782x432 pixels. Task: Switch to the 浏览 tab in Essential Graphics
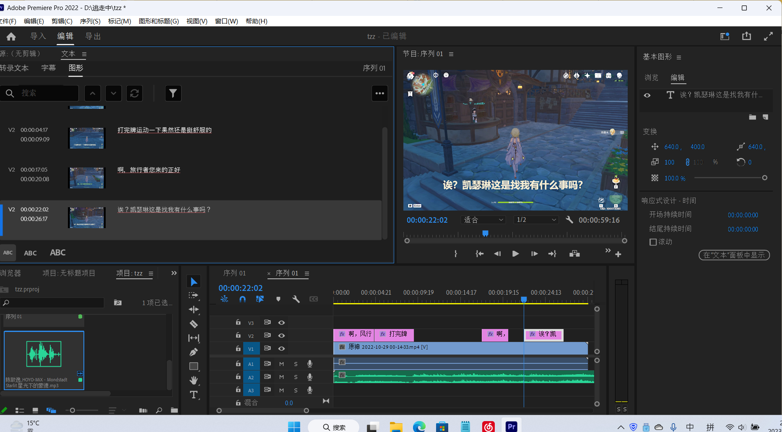(x=652, y=77)
